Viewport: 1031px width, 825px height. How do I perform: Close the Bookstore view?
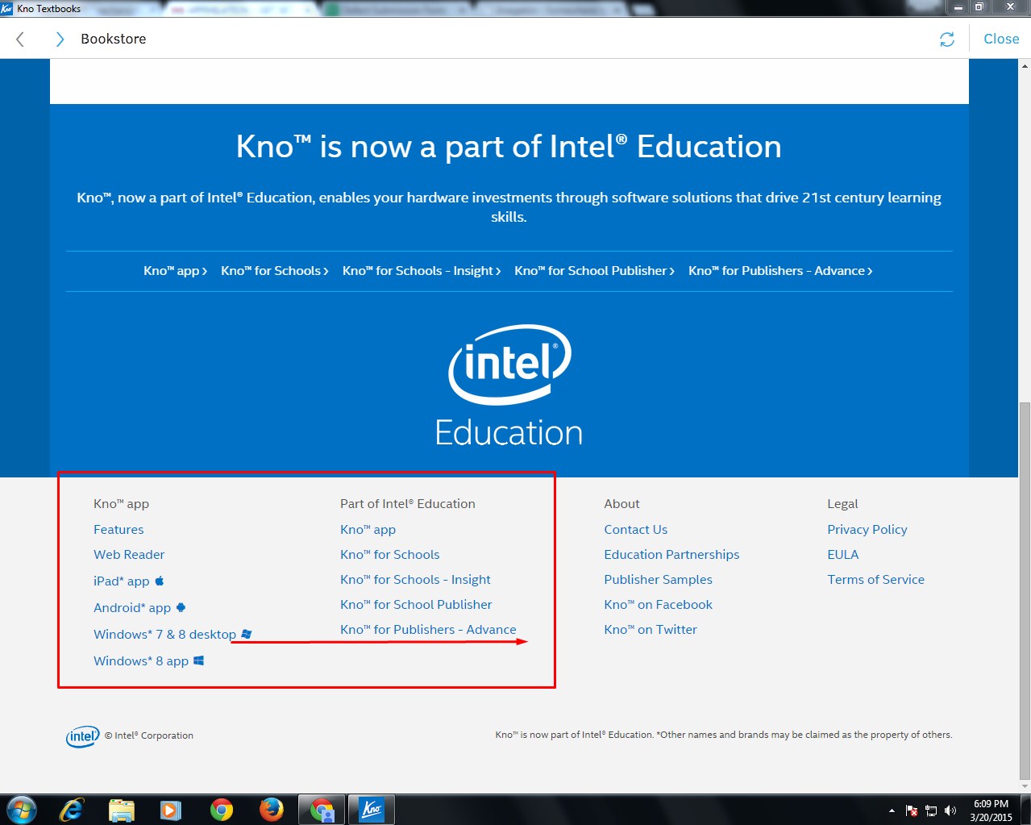pyautogui.click(x=1001, y=39)
